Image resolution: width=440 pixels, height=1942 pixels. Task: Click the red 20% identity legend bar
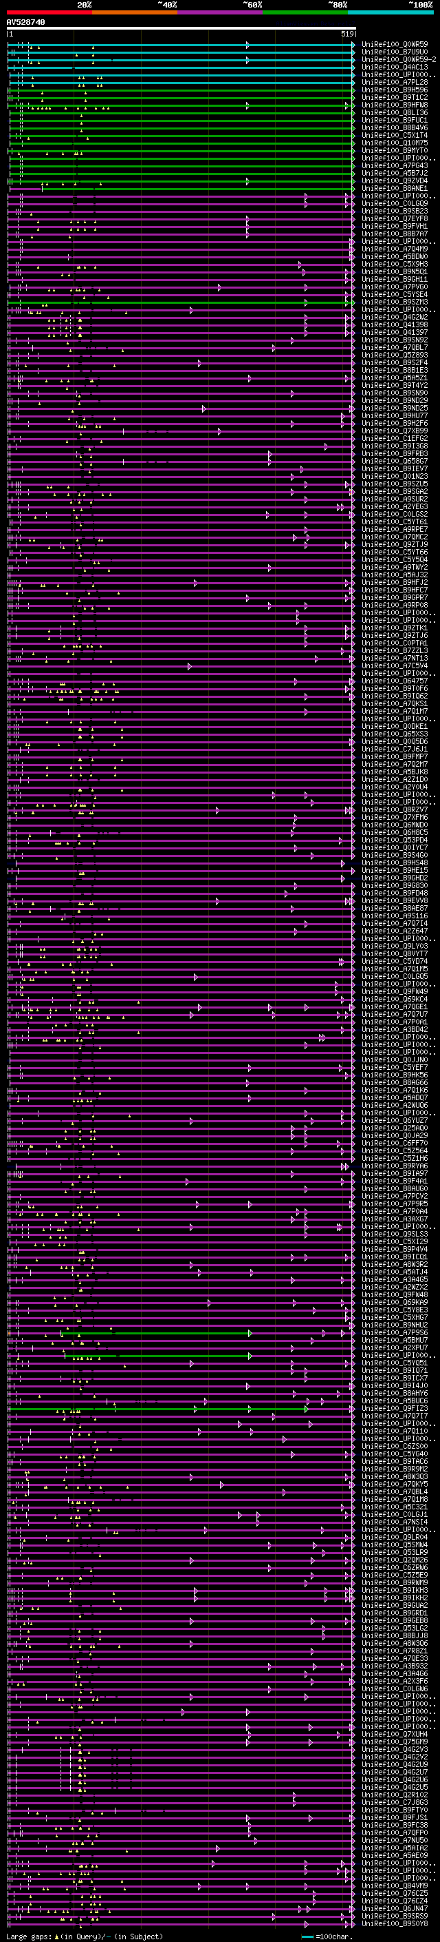[49, 12]
